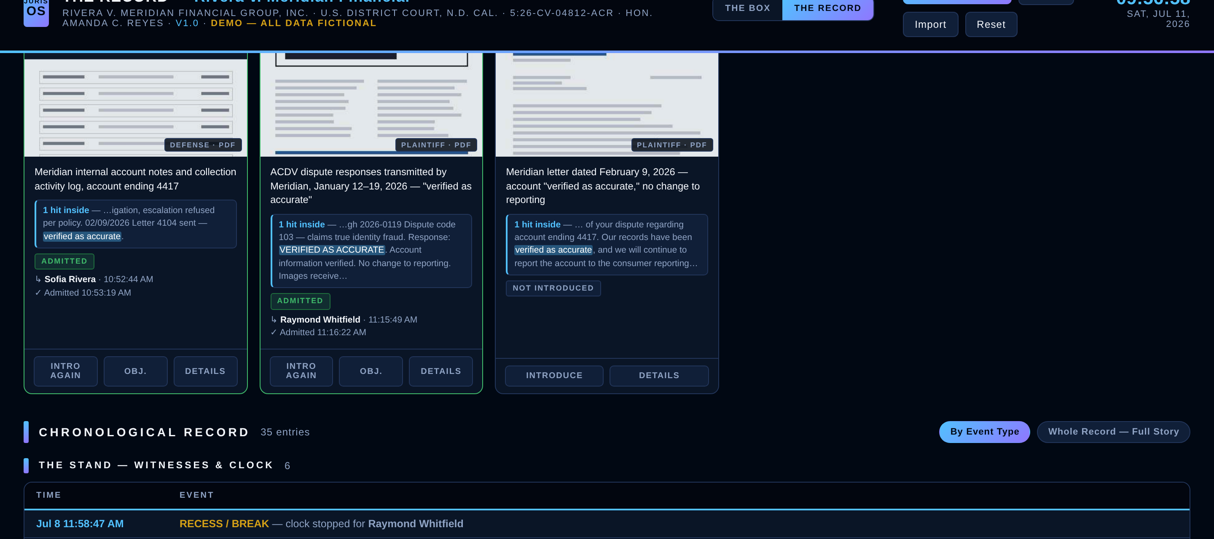Click the V1.0 version label
Viewport: 1214px width, 539px height.
point(187,23)
